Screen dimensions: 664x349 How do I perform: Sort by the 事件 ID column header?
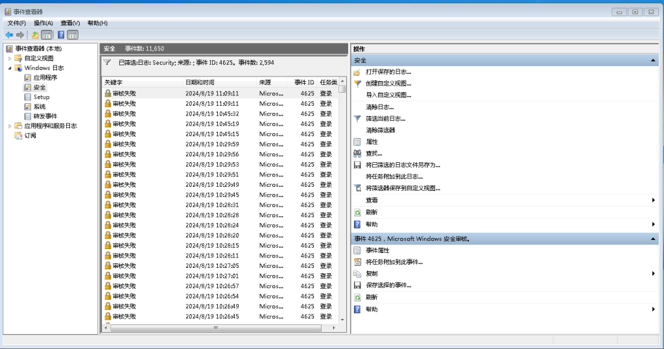[303, 82]
